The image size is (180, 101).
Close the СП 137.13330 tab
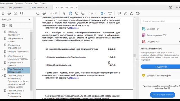coord(76,8)
